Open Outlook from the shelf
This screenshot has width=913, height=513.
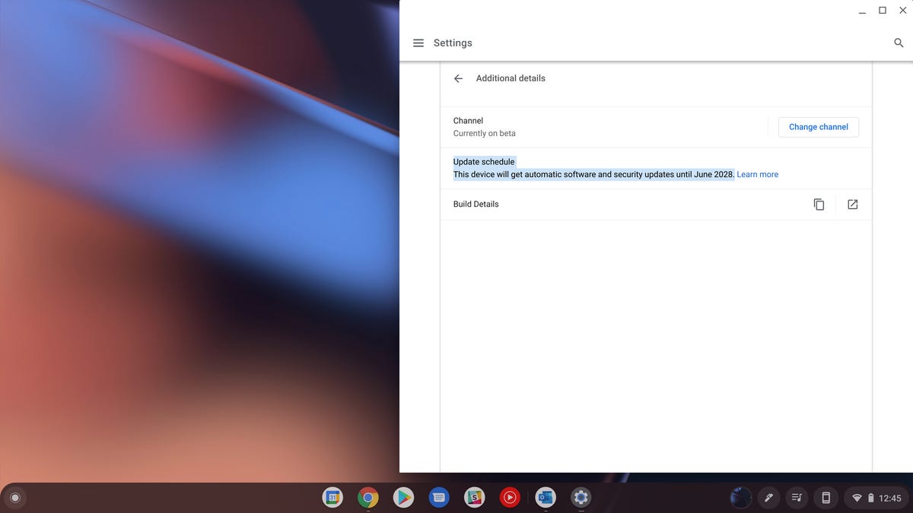(x=545, y=498)
